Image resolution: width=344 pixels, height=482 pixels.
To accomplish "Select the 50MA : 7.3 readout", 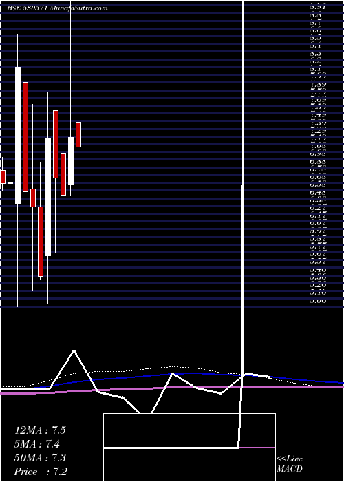I will (x=40, y=458).
